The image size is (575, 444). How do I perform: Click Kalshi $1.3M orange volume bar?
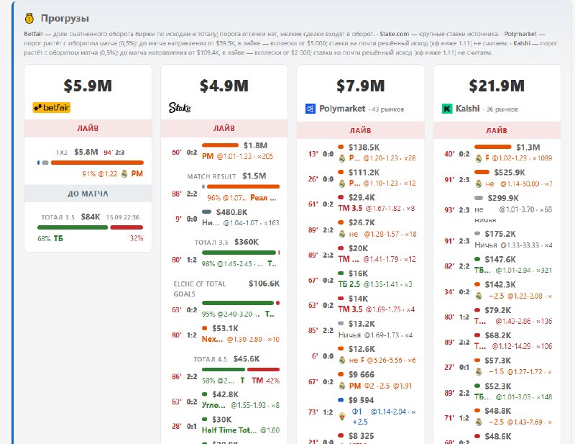[x=492, y=147]
